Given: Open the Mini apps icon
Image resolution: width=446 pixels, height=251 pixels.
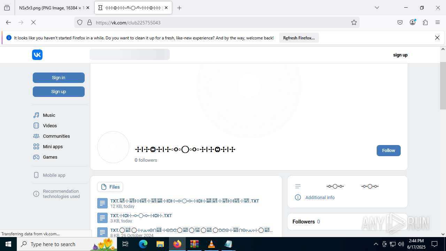Looking at the screenshot, I should coord(36,146).
